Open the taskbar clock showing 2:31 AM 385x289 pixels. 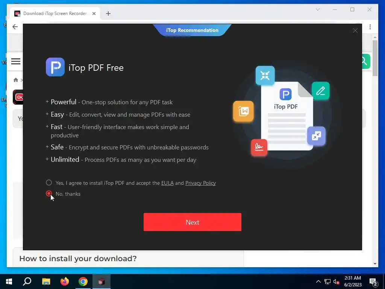click(353, 281)
